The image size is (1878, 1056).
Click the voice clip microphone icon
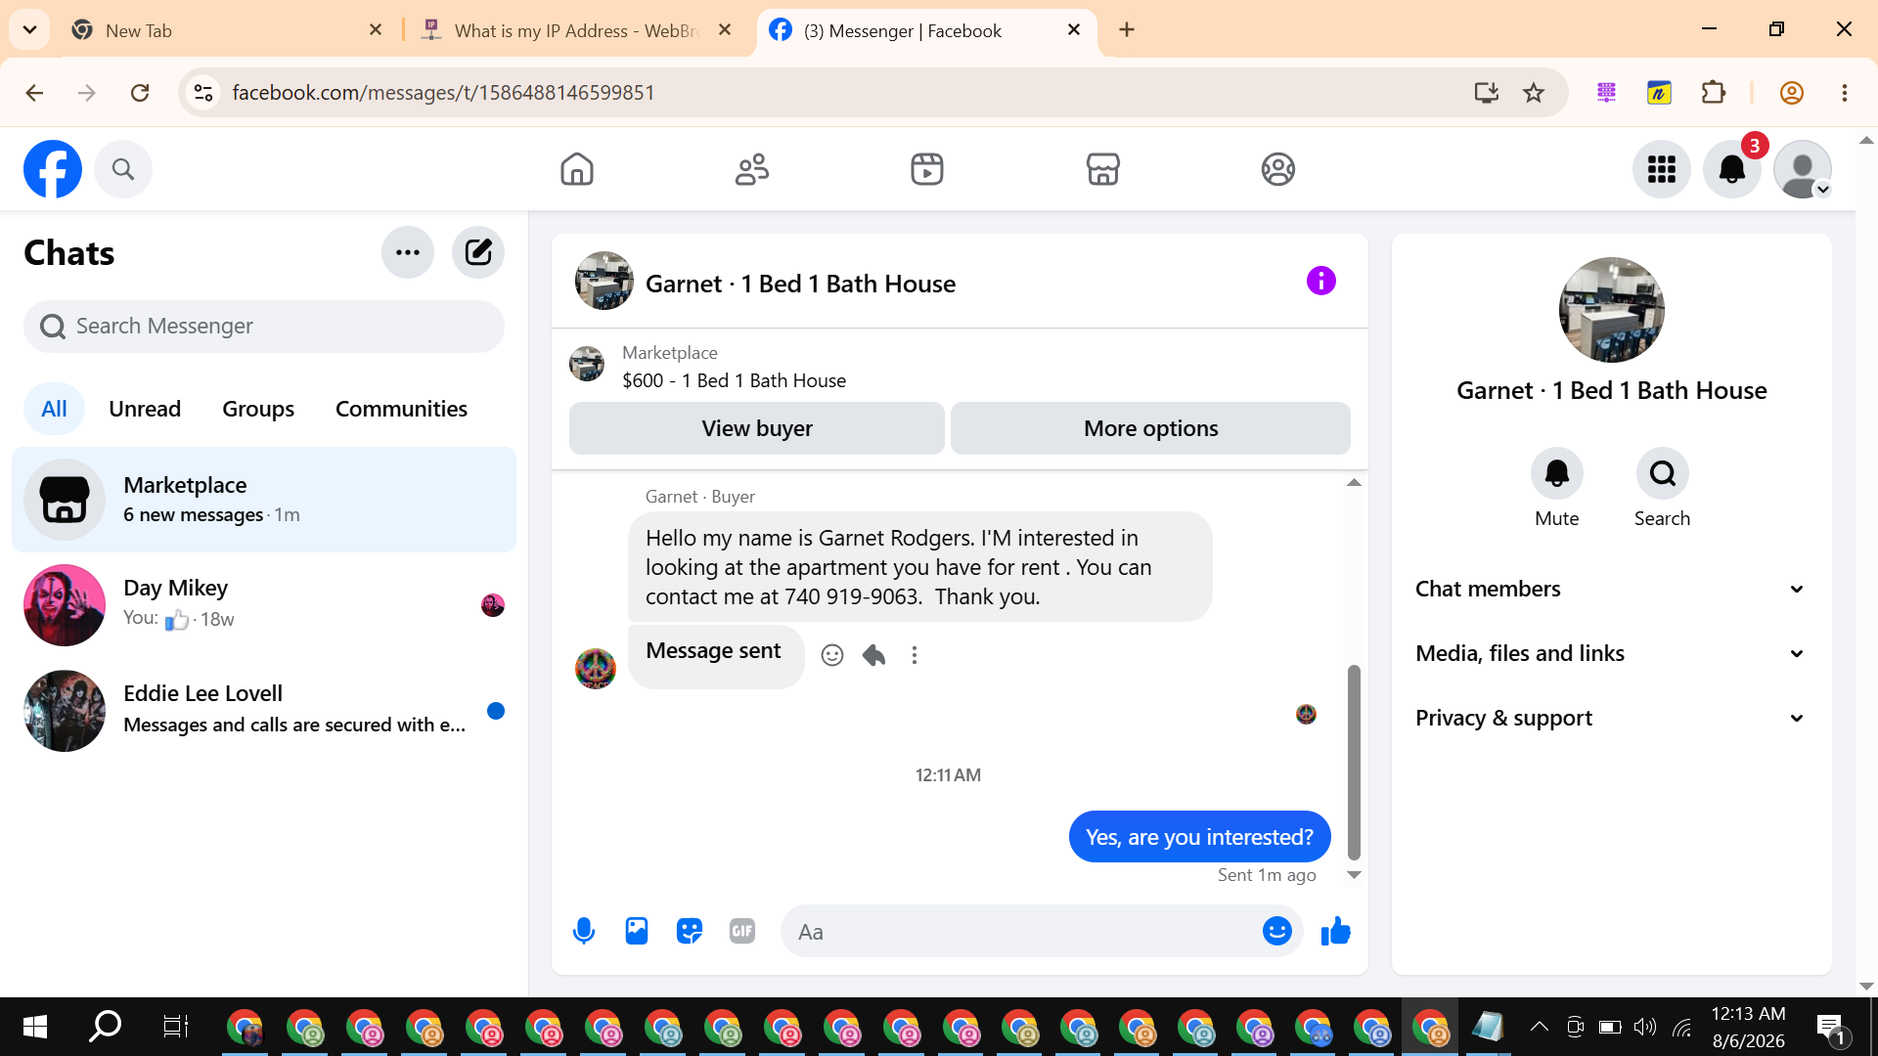tap(584, 932)
